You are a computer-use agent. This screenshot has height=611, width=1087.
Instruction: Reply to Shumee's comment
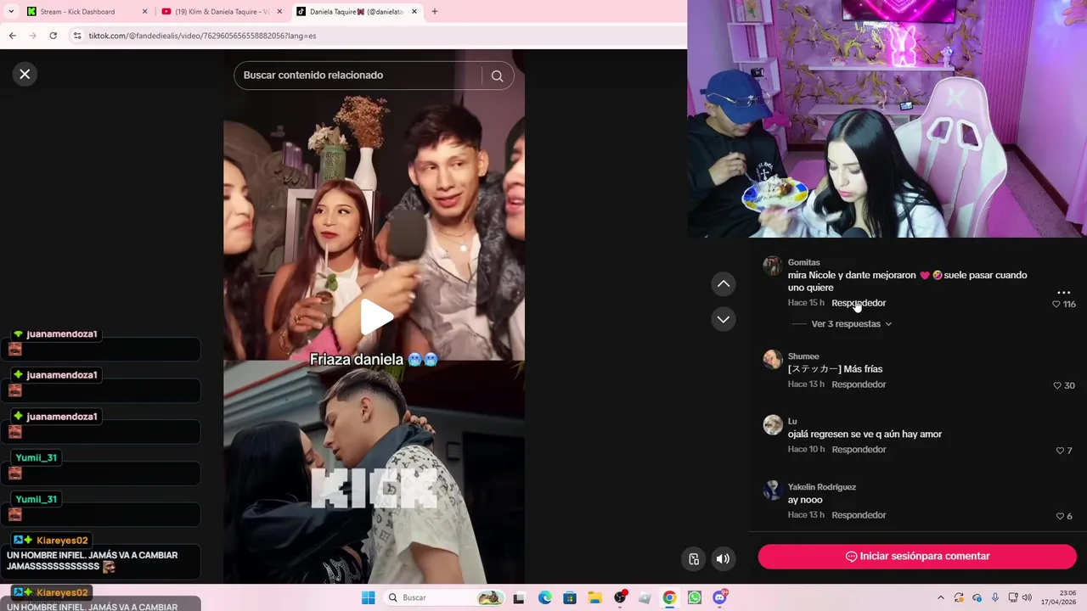[859, 384]
